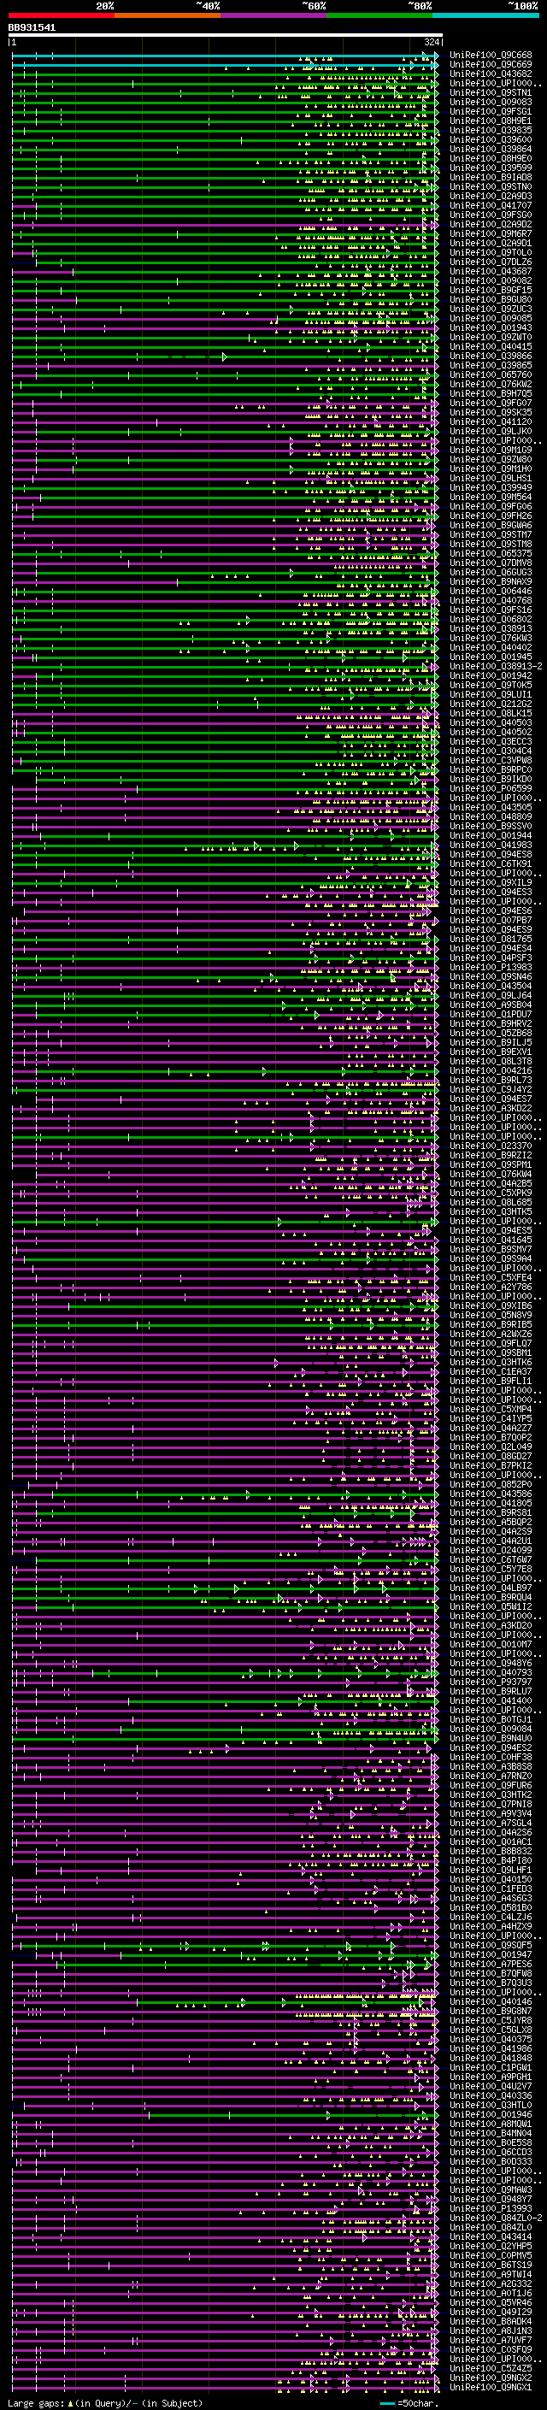Select the white query sequence bar
547x2410 pixels.
tap(226, 36)
